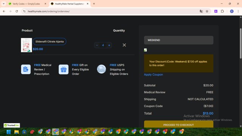
Task: Open File Explorer from the taskbar
Action: (x=16, y=132)
